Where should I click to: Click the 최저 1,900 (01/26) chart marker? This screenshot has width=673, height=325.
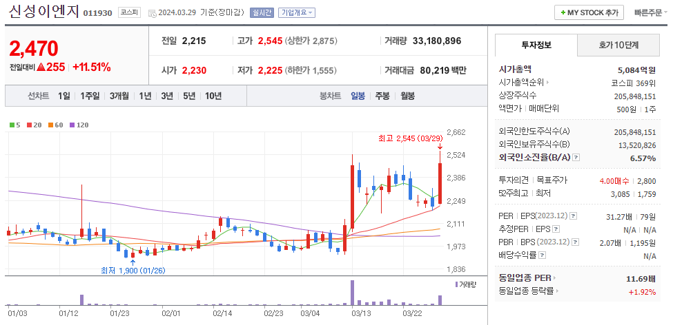pos(133,271)
